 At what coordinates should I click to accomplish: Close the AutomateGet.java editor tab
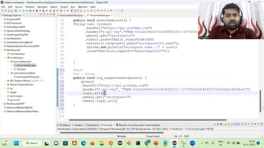[x=112, y=15]
